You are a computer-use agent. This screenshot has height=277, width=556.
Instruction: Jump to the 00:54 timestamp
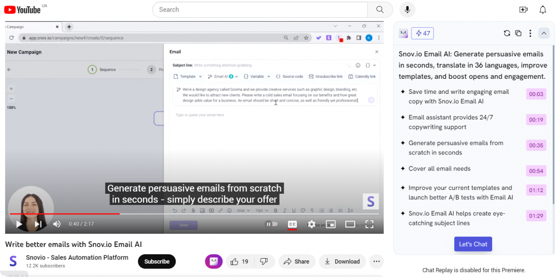(536, 171)
